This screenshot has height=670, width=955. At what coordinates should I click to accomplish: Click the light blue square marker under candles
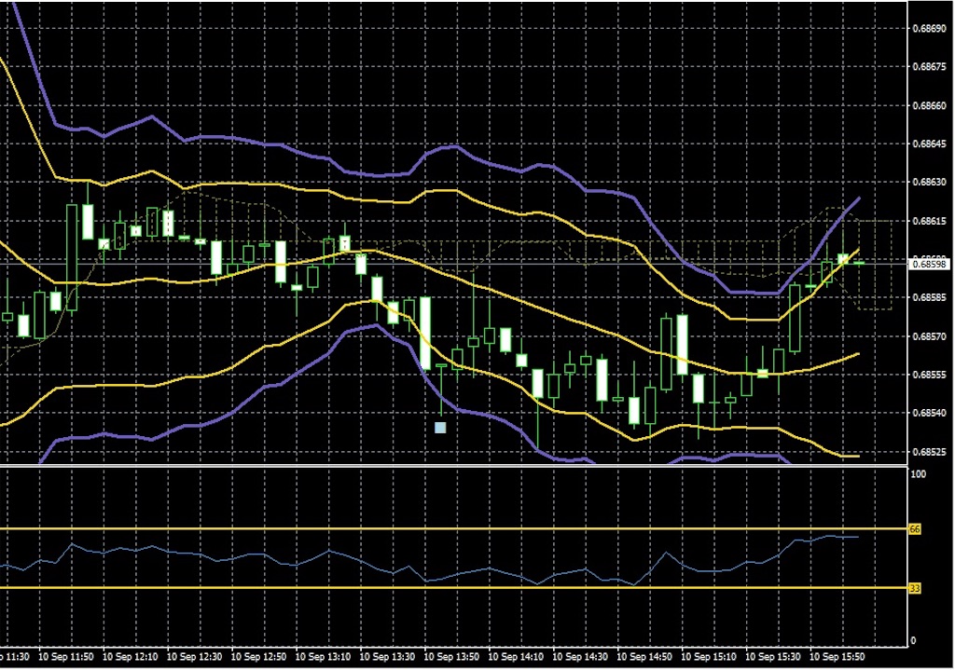(x=440, y=428)
